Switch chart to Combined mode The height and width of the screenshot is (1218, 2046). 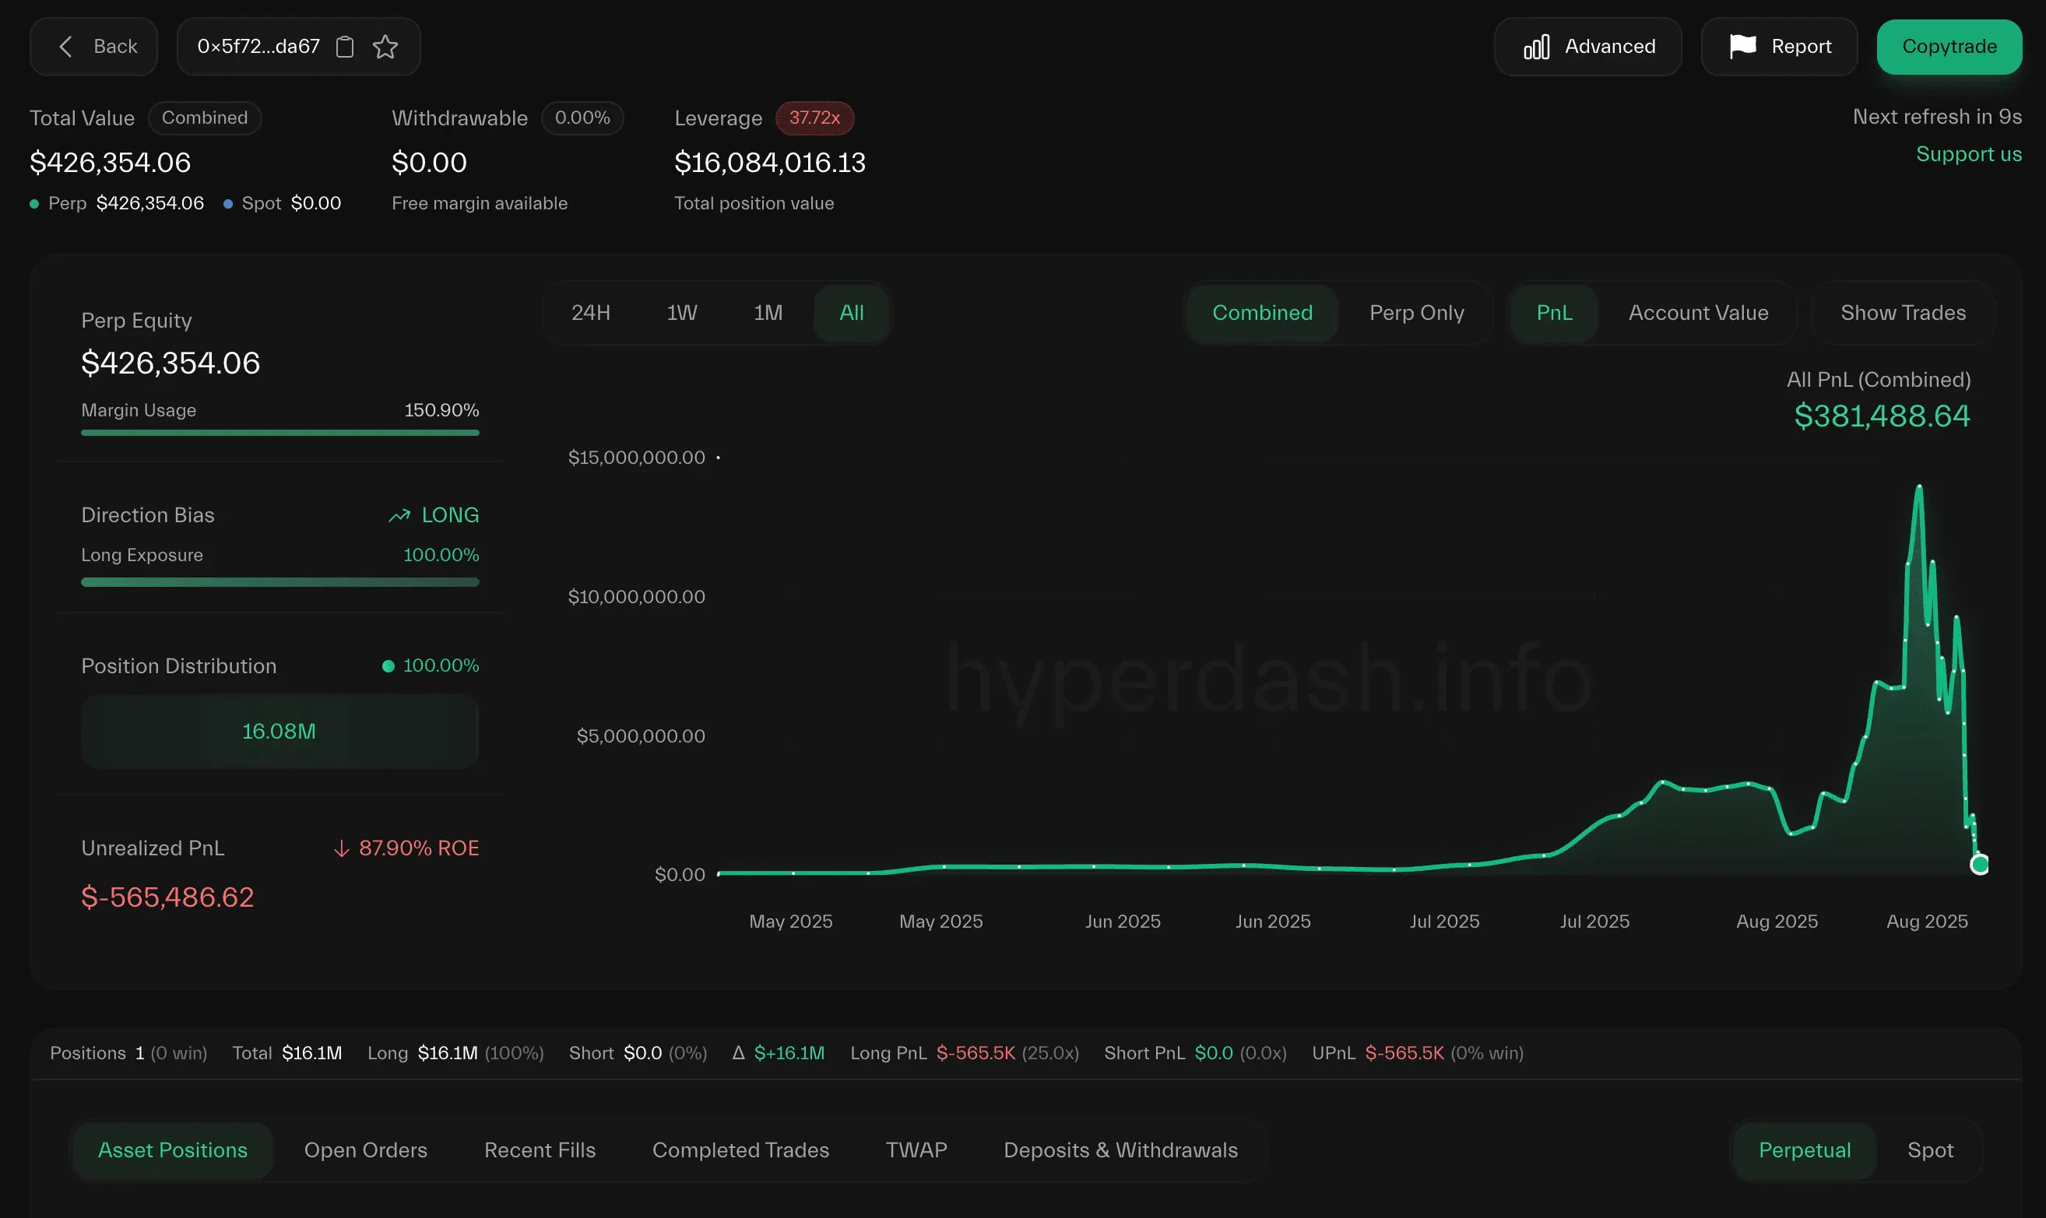(1262, 313)
